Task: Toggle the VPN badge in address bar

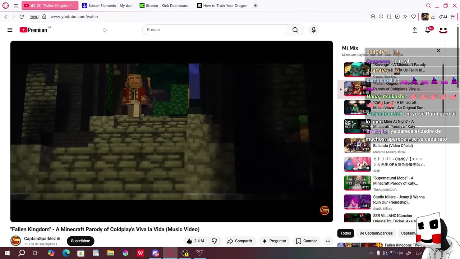Action: point(34,17)
